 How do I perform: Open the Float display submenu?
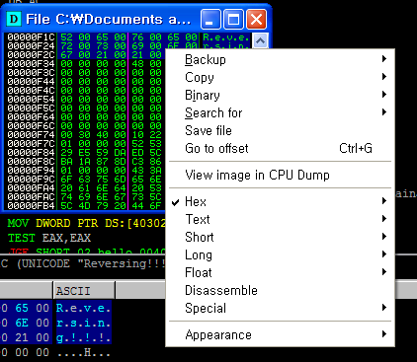pos(280,272)
